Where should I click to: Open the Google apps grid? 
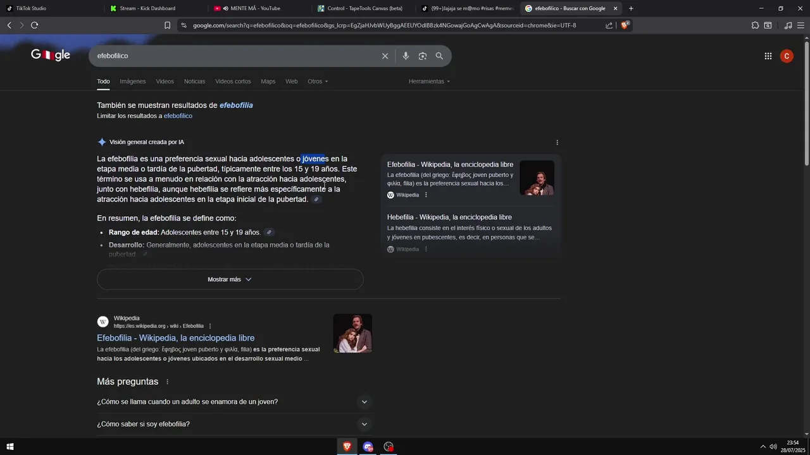768,56
